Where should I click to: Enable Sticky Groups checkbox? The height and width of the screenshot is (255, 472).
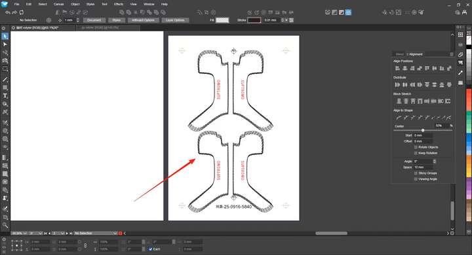pyautogui.click(x=416, y=173)
